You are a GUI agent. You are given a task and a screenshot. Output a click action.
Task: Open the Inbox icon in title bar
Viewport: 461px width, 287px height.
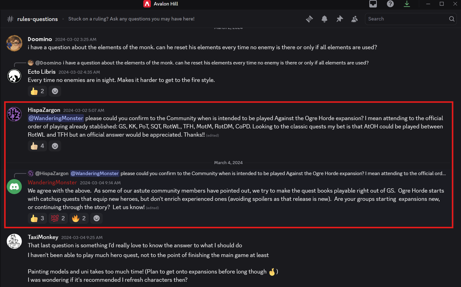[x=373, y=4]
